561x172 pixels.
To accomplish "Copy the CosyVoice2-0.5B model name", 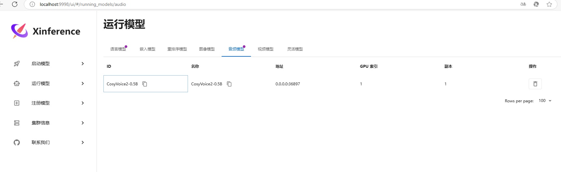I will (229, 84).
